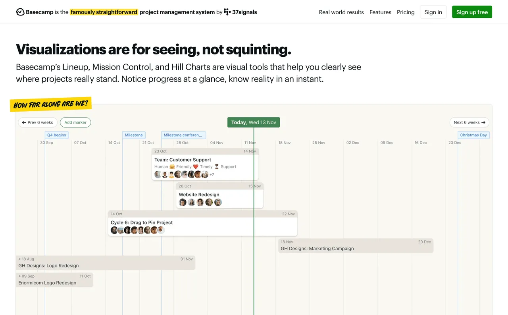Screen dimensions: 508x315
Task: Click the Basecamp circular logo icon
Action: 20,12
